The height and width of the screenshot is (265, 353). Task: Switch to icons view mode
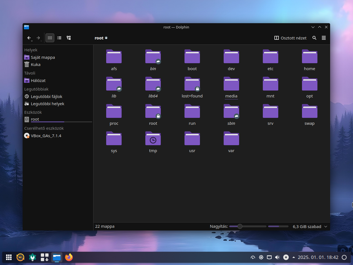tap(50, 38)
